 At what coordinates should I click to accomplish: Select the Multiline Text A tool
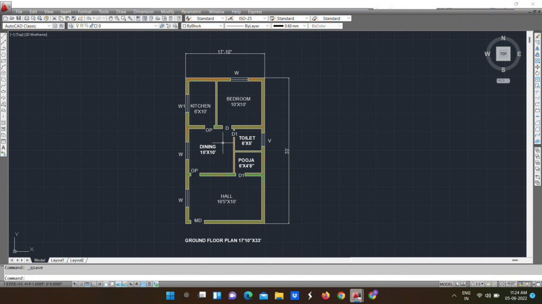(4, 148)
